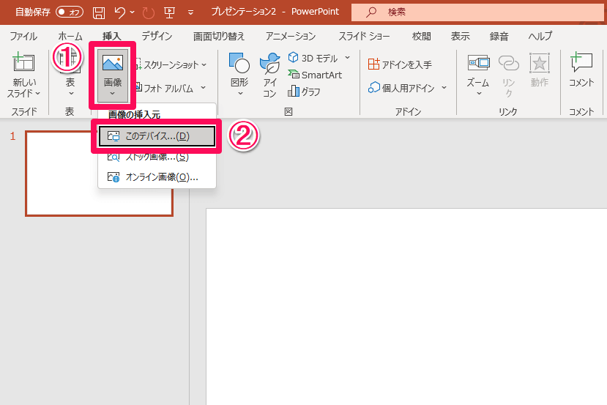607x405 pixels.
Task: Open the 録音 tab
Action: coord(499,36)
